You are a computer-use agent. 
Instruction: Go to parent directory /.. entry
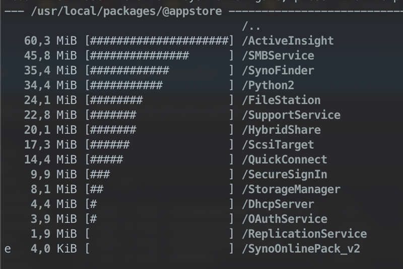[x=251, y=26]
